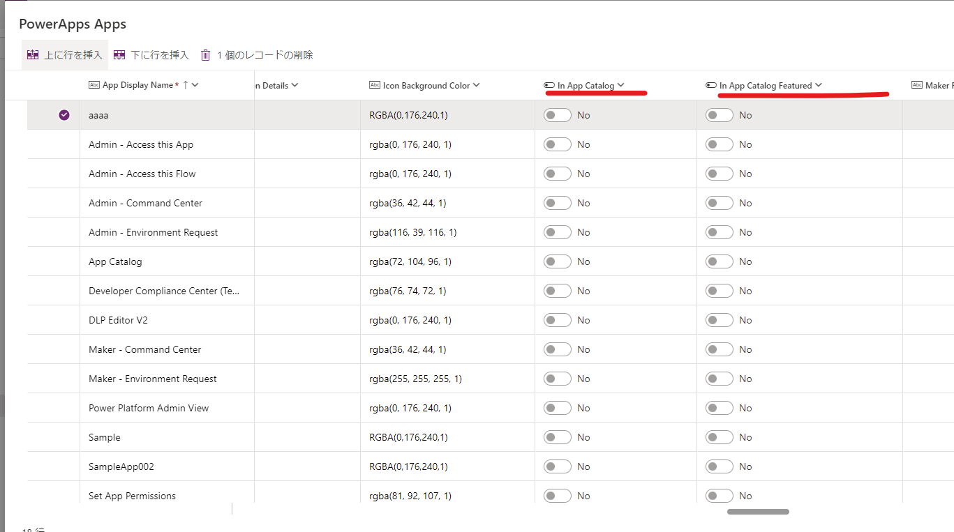Image resolution: width=954 pixels, height=532 pixels.
Task: Click the horizontal scrollbar thumb at the bottom
Action: (x=758, y=512)
